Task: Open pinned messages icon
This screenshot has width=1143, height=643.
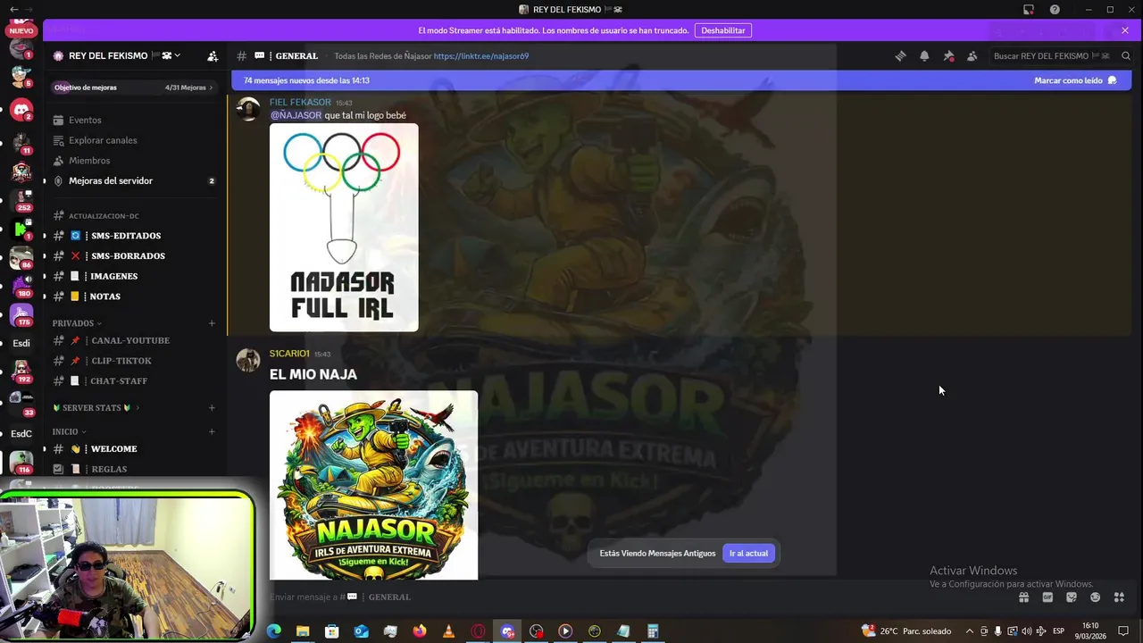Action: coord(948,55)
